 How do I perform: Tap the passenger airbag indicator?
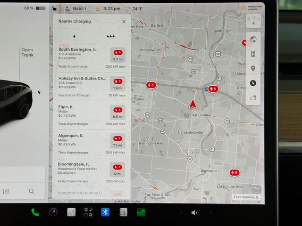pyautogui.click(x=252, y=8)
